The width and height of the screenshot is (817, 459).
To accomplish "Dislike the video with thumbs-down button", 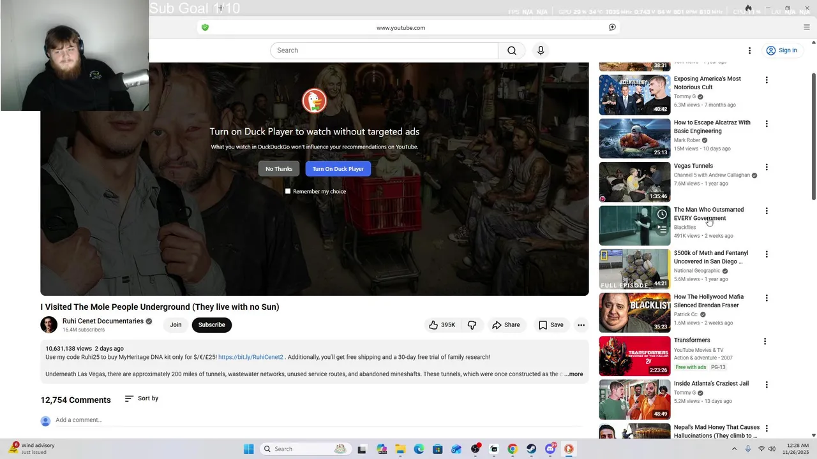I will click(472, 325).
